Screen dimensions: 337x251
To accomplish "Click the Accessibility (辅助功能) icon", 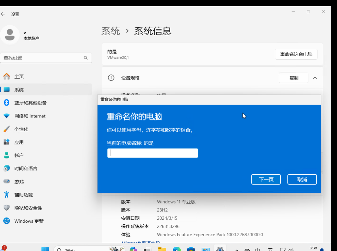I will pyautogui.click(x=7, y=195).
